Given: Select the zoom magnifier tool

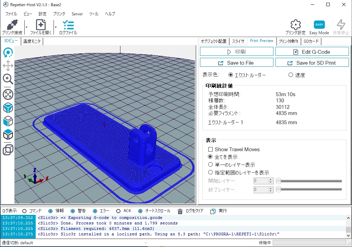Looking at the screenshot, I should [8, 79].
